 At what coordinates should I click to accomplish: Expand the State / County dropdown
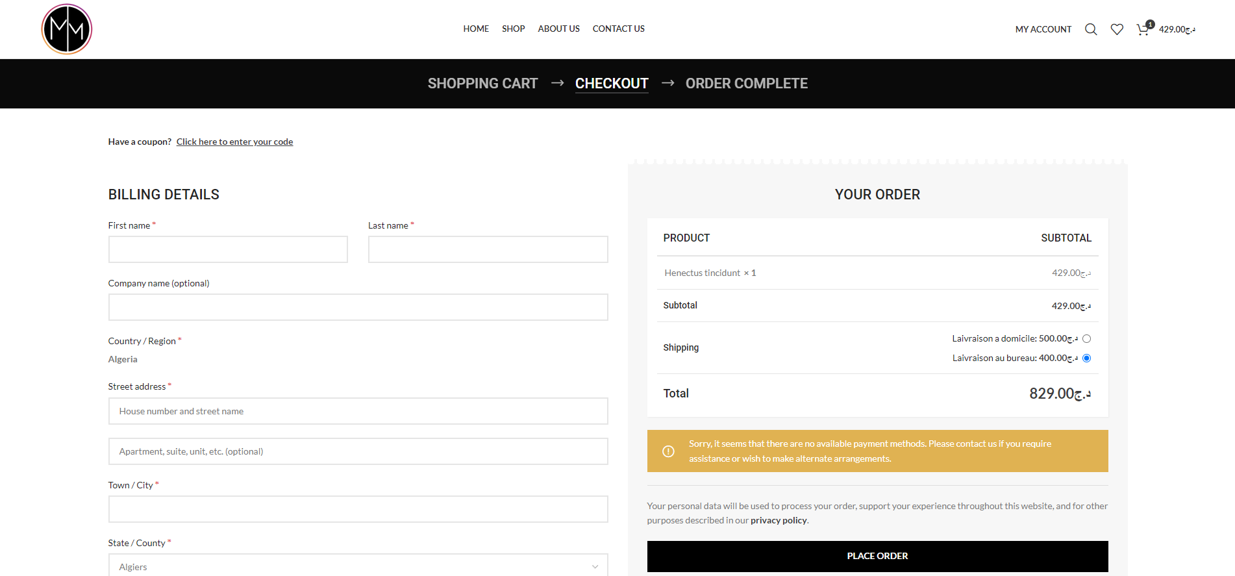[x=358, y=566]
